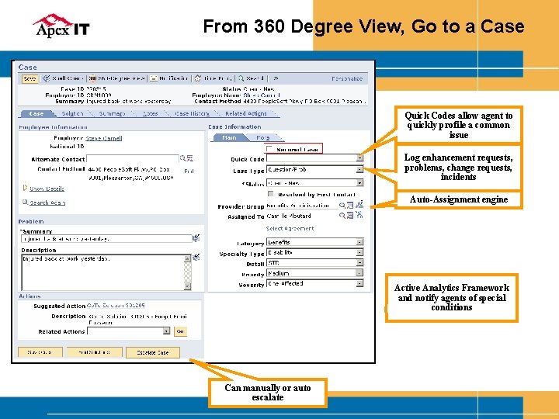Click in the Description text area
Image resolution: width=559 pixels, height=419 pixels.
102,272
